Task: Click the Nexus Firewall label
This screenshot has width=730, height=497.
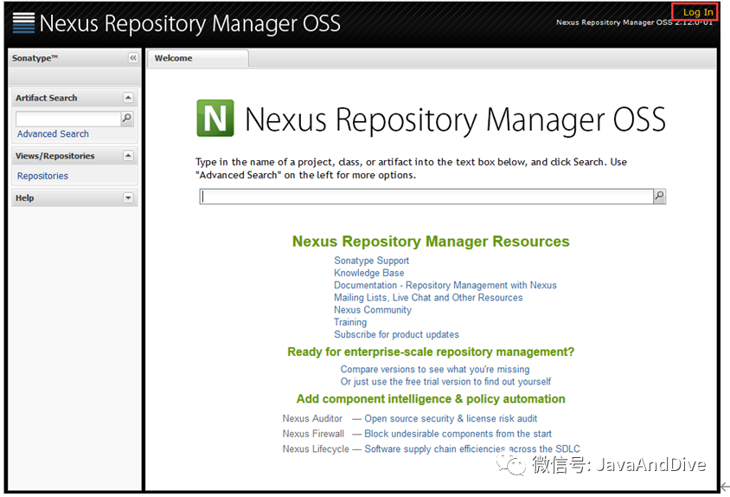Action: (x=313, y=434)
